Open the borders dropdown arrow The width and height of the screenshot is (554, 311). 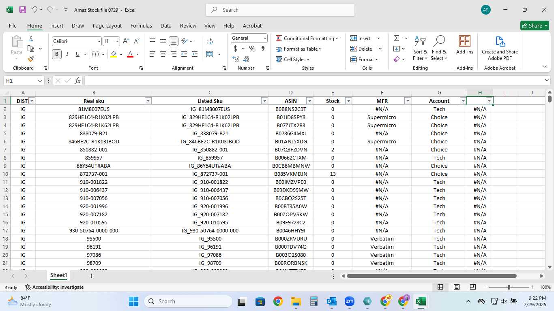coord(103,54)
